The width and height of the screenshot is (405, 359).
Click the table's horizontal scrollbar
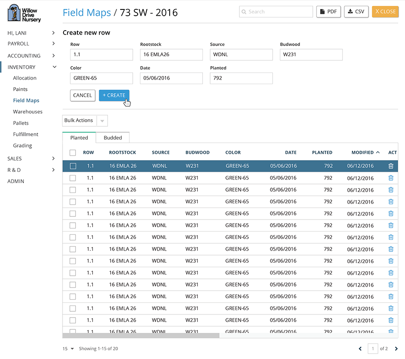pos(140,335)
